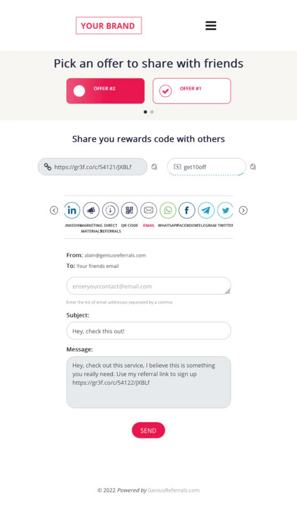The width and height of the screenshot is (297, 529).
Task: Select Offer #2 card
Action: [106, 91]
